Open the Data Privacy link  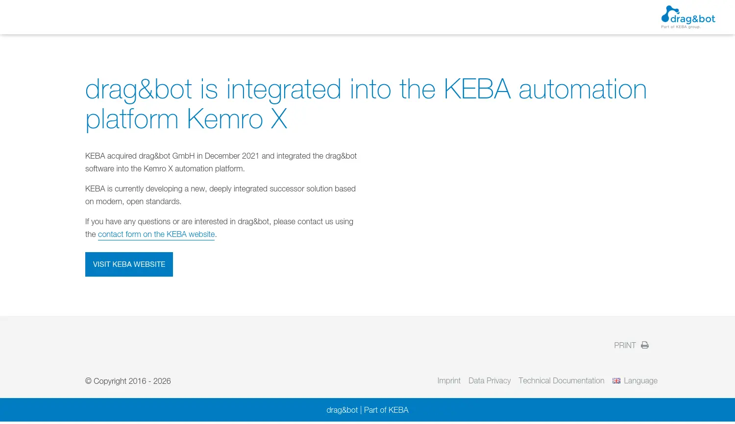click(x=490, y=381)
